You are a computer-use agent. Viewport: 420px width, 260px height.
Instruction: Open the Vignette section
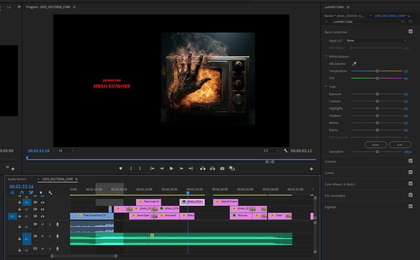[330, 207]
